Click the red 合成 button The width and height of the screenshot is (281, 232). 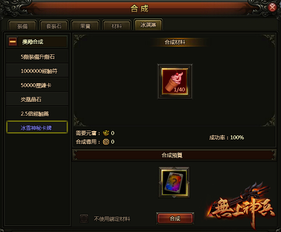point(175,218)
